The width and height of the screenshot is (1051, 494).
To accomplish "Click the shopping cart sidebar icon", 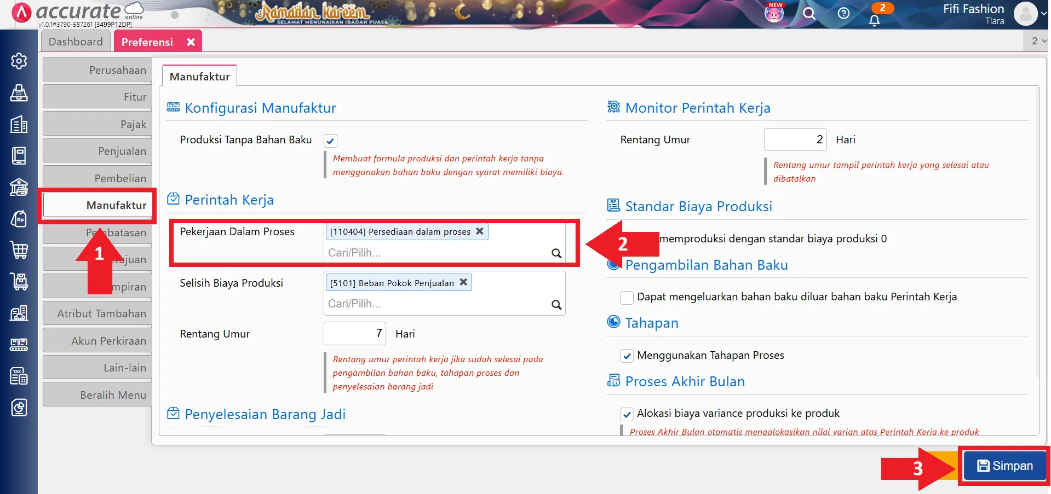I will click(x=19, y=250).
